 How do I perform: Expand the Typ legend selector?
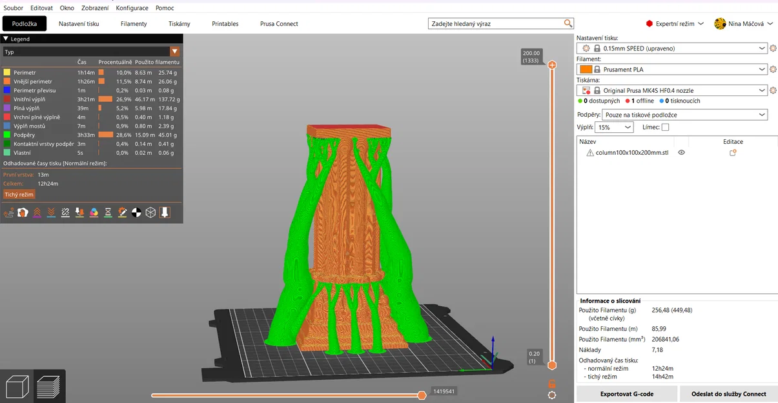(174, 50)
